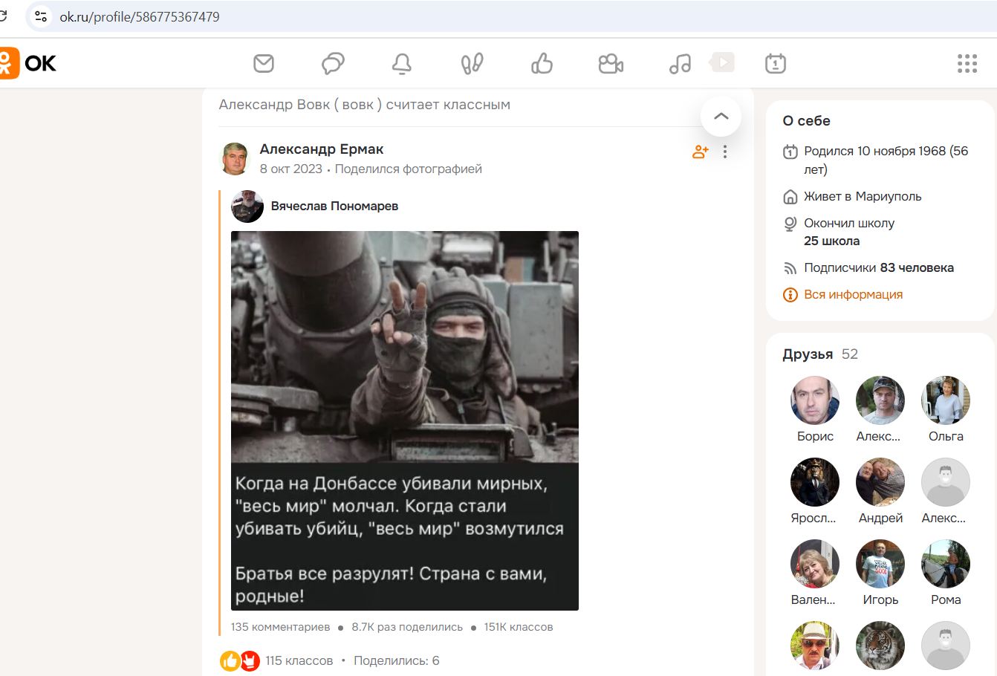This screenshot has height=676, width=997.
Task: Open the shared soldier photo
Action: [404, 420]
